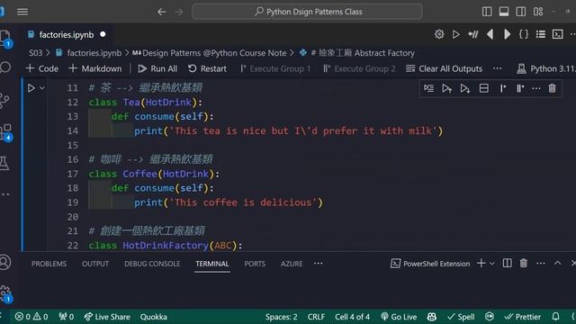Click the next right triangle icon

[x=507, y=34]
